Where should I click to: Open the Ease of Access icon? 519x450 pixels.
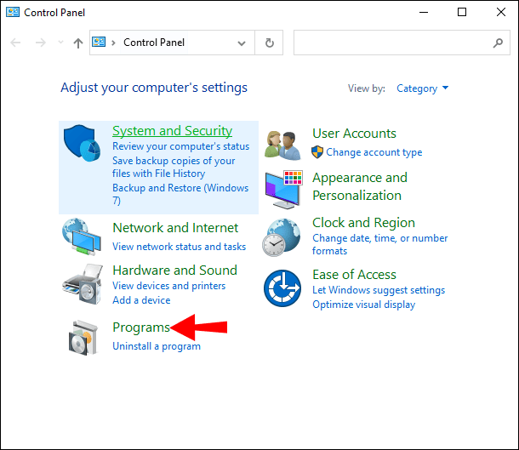point(282,289)
